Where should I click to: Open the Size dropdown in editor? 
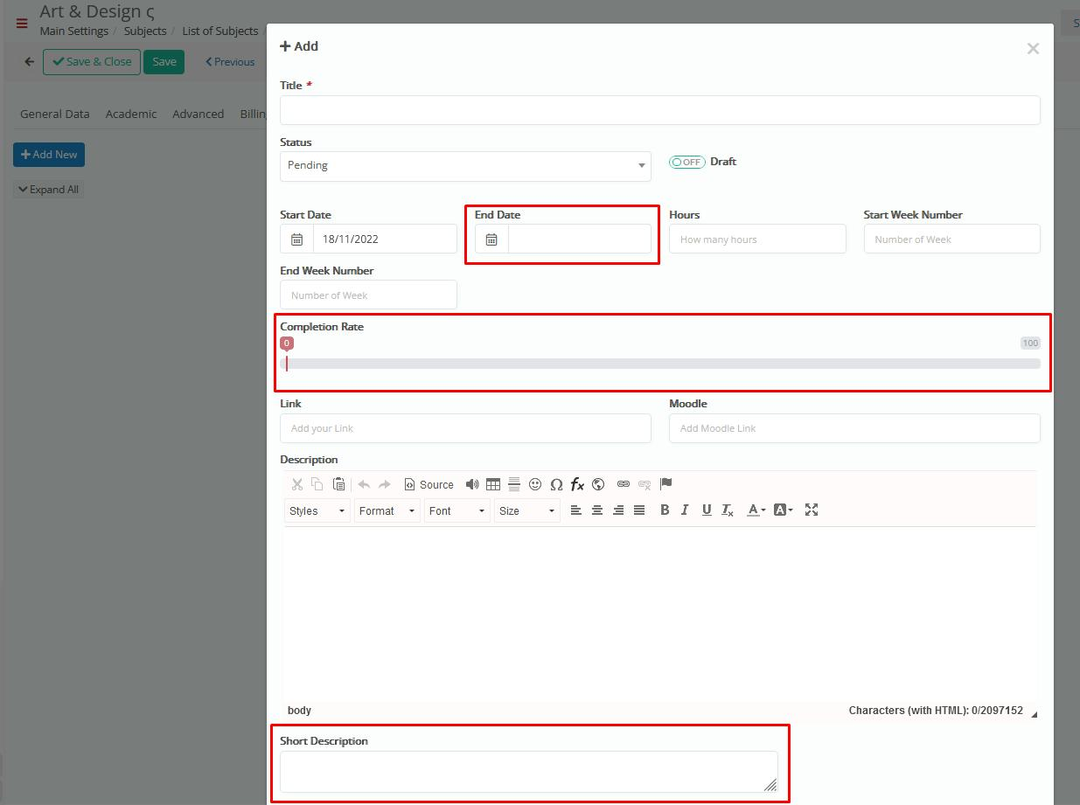[x=527, y=511]
